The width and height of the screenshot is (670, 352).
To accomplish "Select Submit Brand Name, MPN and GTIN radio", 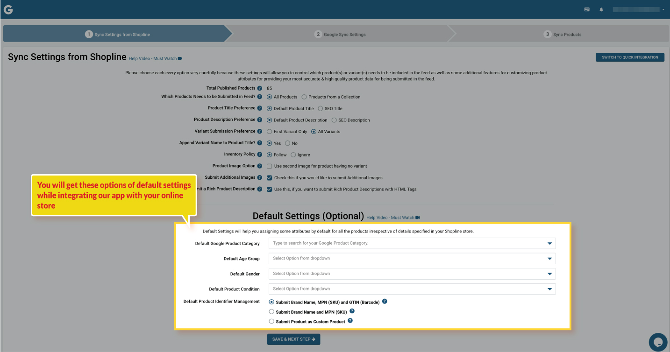I will (x=271, y=302).
